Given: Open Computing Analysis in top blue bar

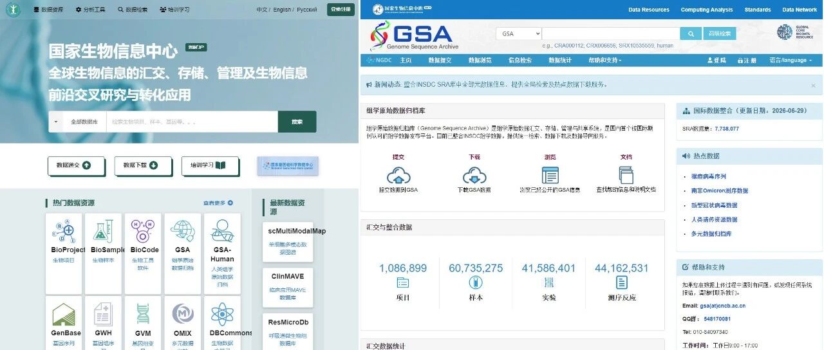Looking at the screenshot, I should coord(707,10).
